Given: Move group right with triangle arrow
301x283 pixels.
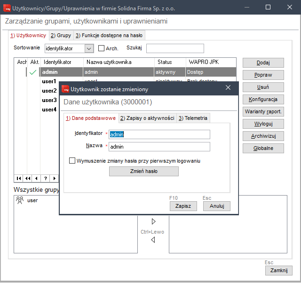Looking at the screenshot, I should coord(153,221).
